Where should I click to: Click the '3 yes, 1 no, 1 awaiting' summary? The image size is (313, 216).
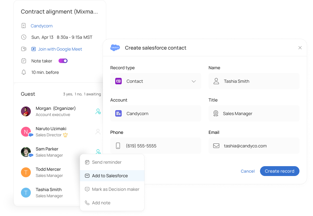[82, 94]
